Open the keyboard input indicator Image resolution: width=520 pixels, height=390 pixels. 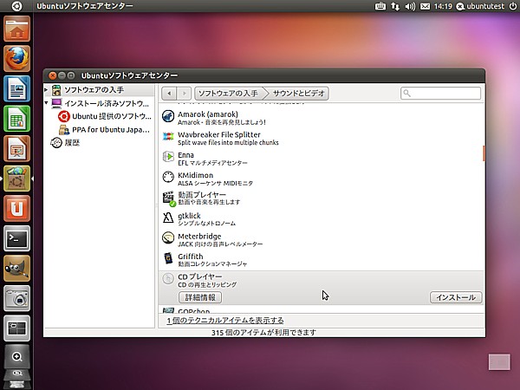(380, 6)
